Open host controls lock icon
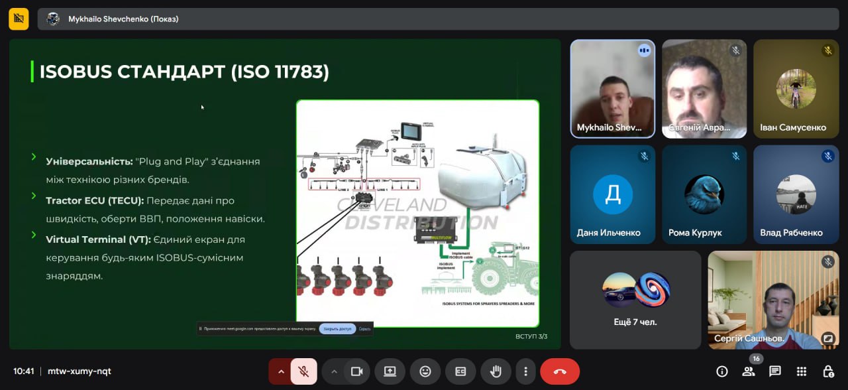 828,371
